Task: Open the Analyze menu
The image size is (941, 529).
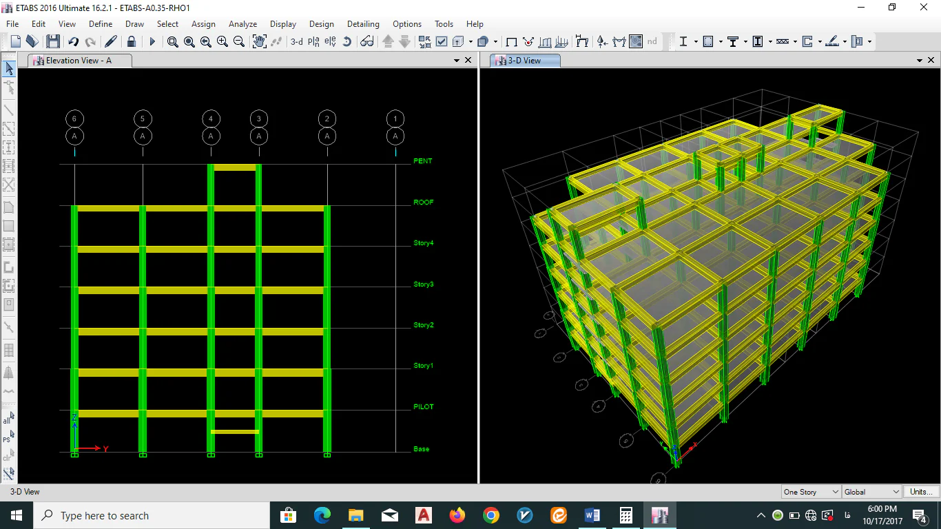Action: click(242, 23)
